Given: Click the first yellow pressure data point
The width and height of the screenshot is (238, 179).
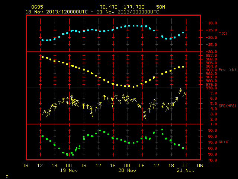Looking at the screenshot, I should tap(42, 57).
